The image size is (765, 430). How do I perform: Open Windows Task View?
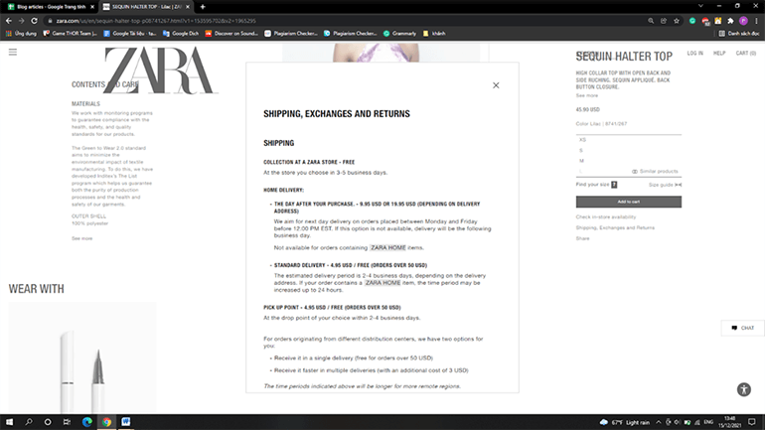(67, 422)
